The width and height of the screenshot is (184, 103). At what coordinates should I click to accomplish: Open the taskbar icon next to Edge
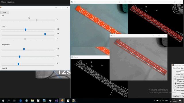click(x=26, y=100)
